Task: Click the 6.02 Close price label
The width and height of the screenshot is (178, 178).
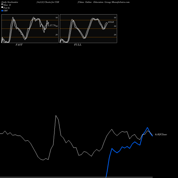Action: 161,134
